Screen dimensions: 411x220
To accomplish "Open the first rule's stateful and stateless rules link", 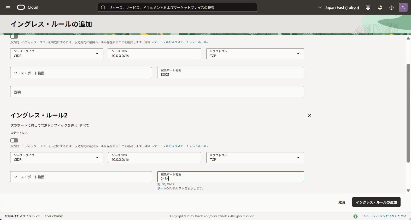I will pos(179,42).
